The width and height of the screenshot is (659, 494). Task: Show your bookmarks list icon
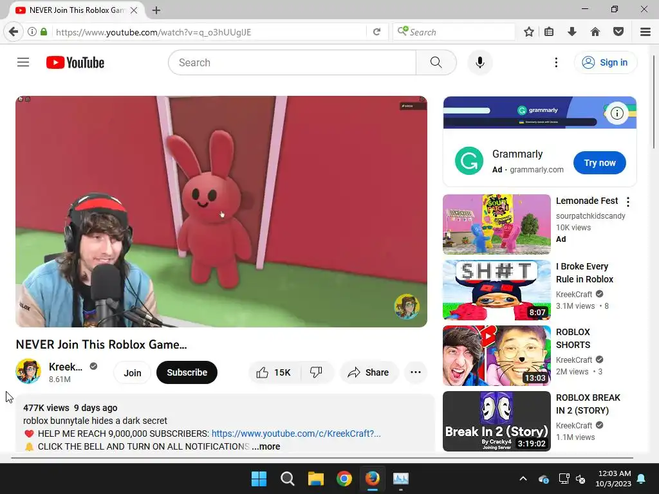click(x=549, y=32)
